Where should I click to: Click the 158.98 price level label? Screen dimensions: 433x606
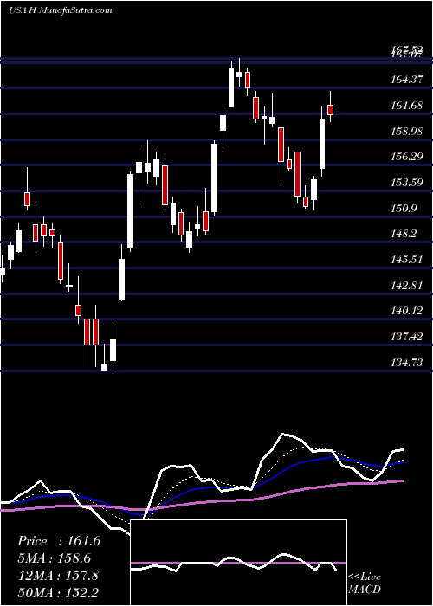(x=407, y=131)
